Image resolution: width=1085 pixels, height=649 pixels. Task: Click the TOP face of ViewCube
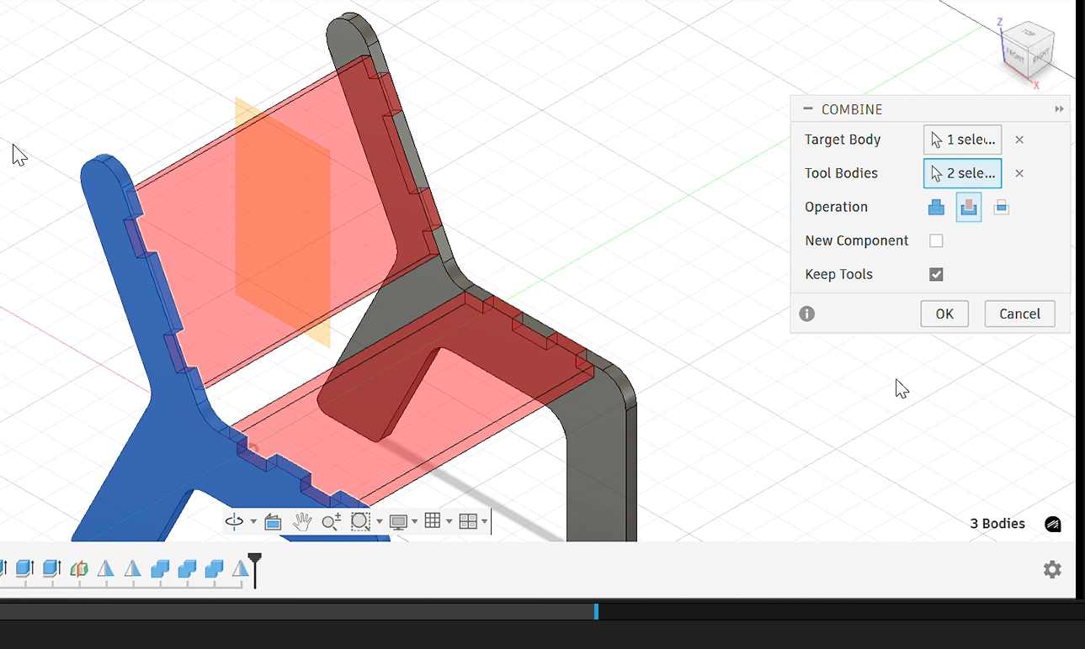(1030, 32)
